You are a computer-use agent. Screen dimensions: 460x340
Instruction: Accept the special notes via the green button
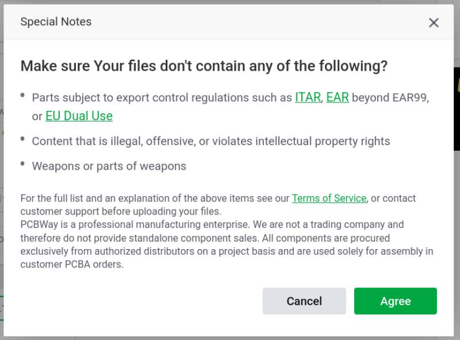click(395, 301)
